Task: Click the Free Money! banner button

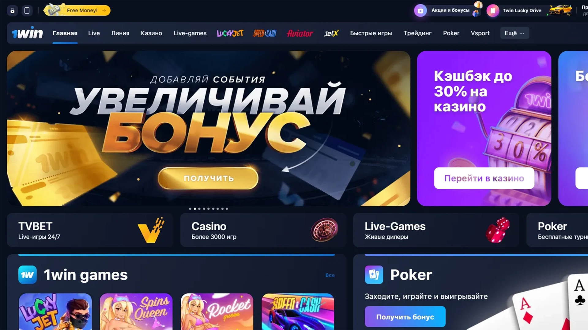Action: (x=77, y=10)
